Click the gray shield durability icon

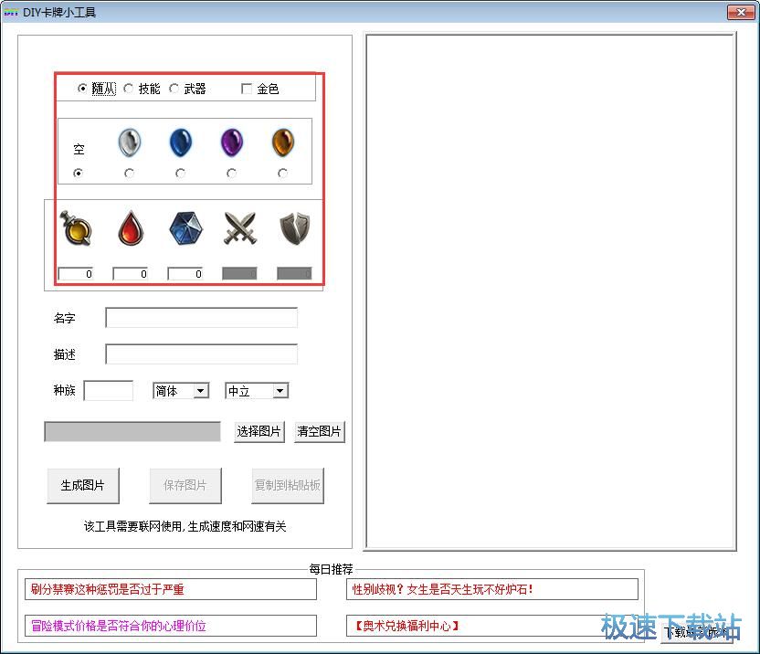294,229
